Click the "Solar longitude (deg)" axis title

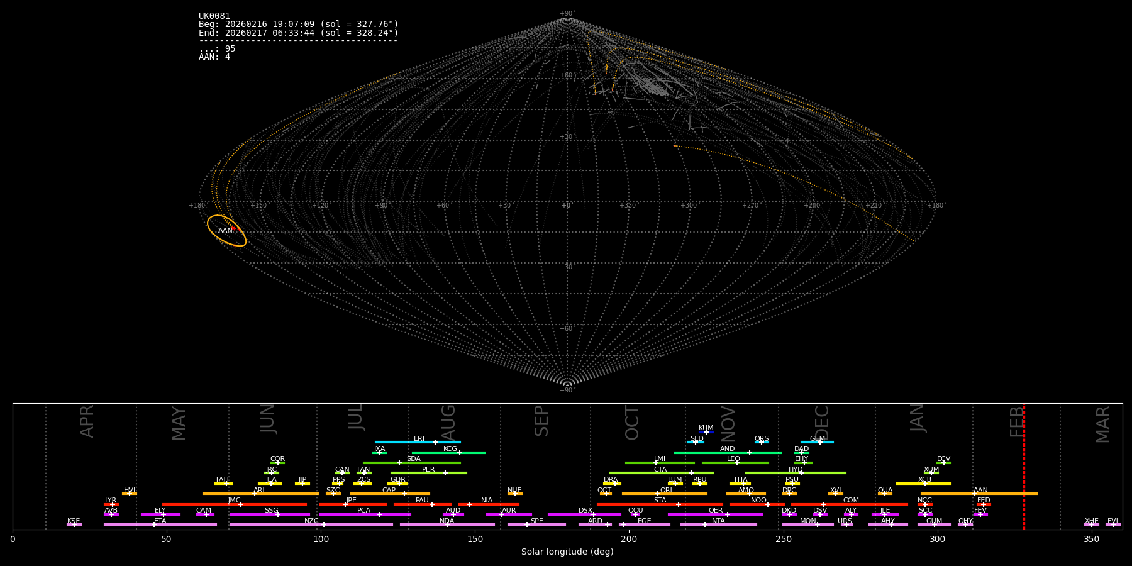tap(567, 552)
